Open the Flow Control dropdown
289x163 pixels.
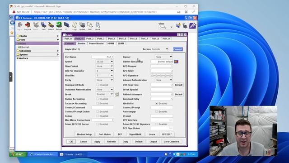[x=104, y=66]
